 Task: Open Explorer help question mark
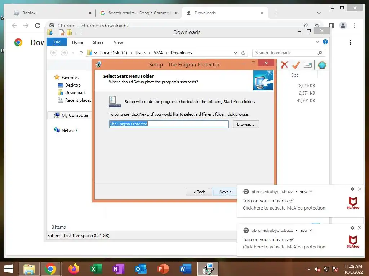[x=325, y=42]
